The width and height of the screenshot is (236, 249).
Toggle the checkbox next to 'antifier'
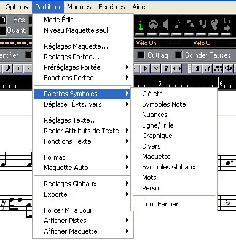click(28, 55)
